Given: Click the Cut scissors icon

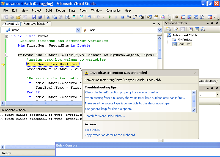Looking at the screenshot, I should coord(48,17).
